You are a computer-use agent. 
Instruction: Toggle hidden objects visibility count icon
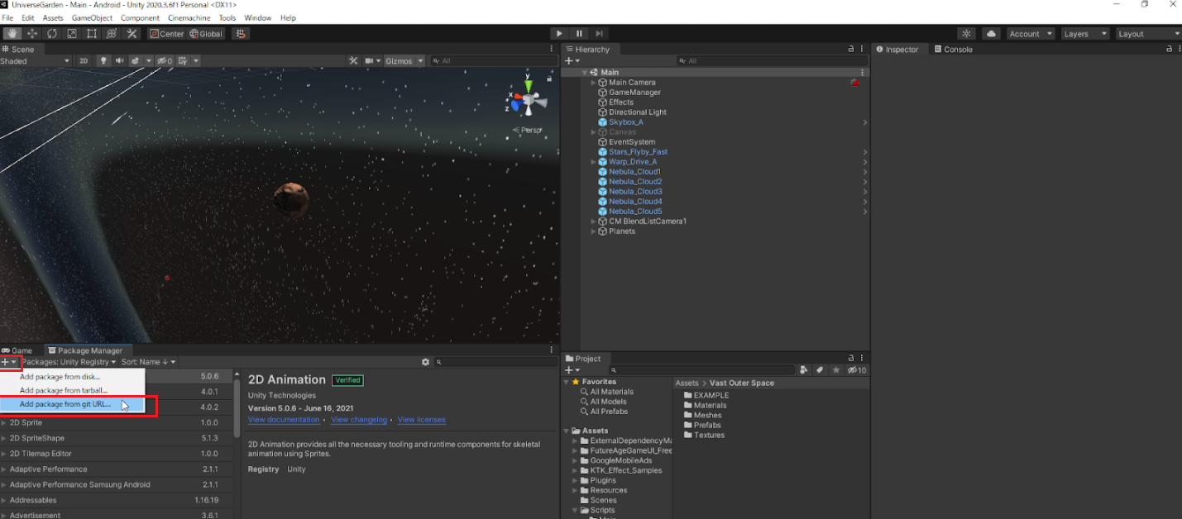[165, 61]
